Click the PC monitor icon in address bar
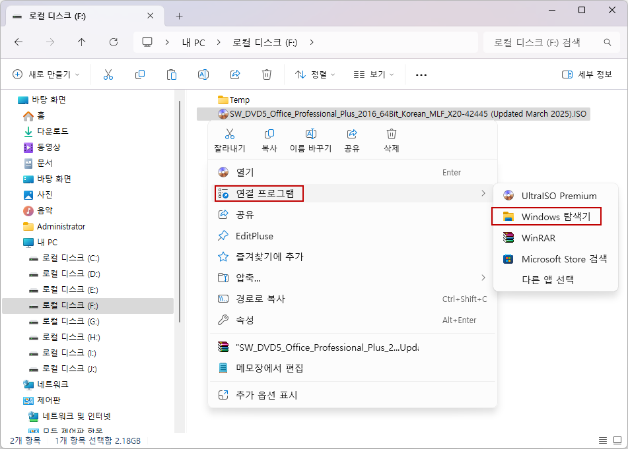This screenshot has height=449, width=628. pyautogui.click(x=147, y=42)
